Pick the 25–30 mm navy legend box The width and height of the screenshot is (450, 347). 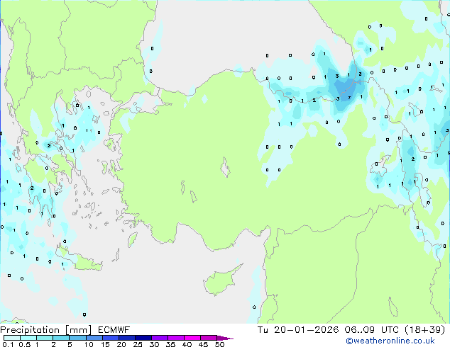143,338
